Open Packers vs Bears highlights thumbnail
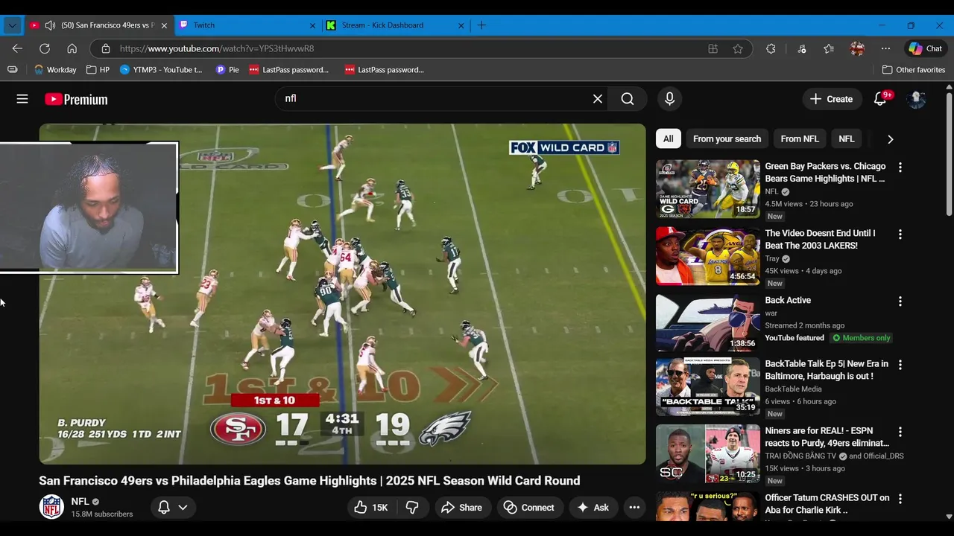The height and width of the screenshot is (536, 954). pos(708,189)
